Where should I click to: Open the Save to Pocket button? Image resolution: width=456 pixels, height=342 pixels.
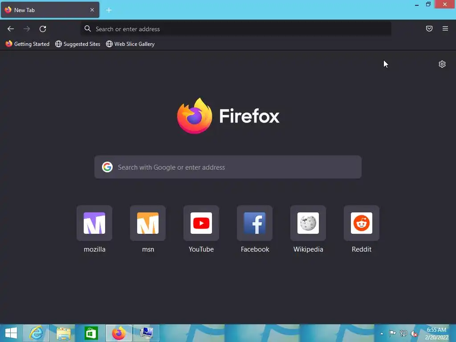coord(429,28)
